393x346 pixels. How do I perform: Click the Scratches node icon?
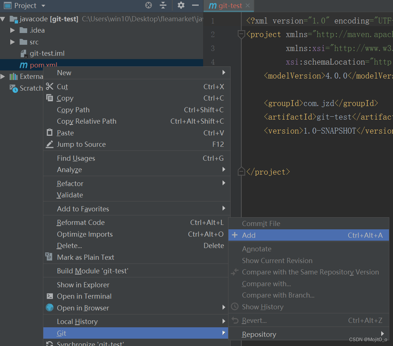(x=14, y=88)
